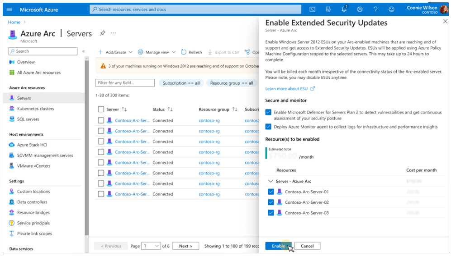The height and width of the screenshot is (256, 451).
Task: Click the feedback smiley icon
Action: [x=391, y=9]
